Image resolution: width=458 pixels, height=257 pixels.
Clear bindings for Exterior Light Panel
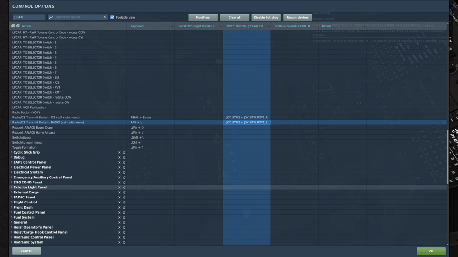(119, 187)
